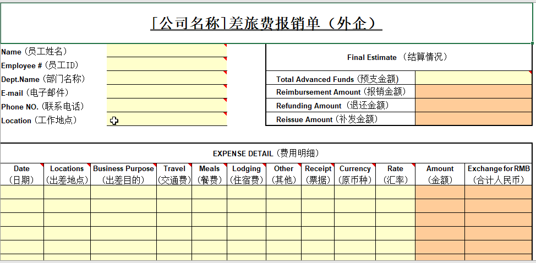Select the Reissue Amount value cell
Image resolution: width=536 pixels, height=263 pixels.
pos(473,119)
